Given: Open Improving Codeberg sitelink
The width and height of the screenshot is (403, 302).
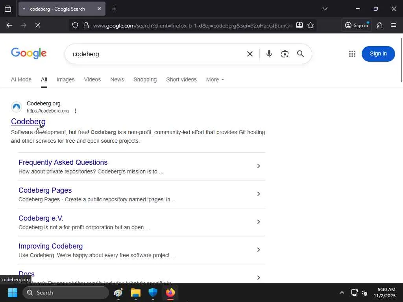Looking at the screenshot, I should [x=51, y=246].
